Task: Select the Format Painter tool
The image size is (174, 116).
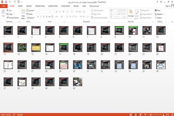Action: click(12, 18)
